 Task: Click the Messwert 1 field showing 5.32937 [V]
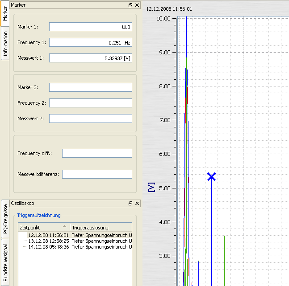(91, 58)
